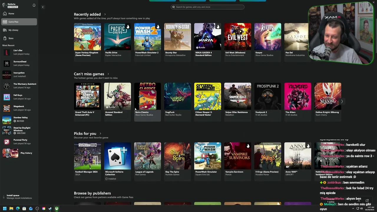Screen dimensions: 377x212
Task: Open Sniper Elite: Resistance tile
Action: click(238, 102)
